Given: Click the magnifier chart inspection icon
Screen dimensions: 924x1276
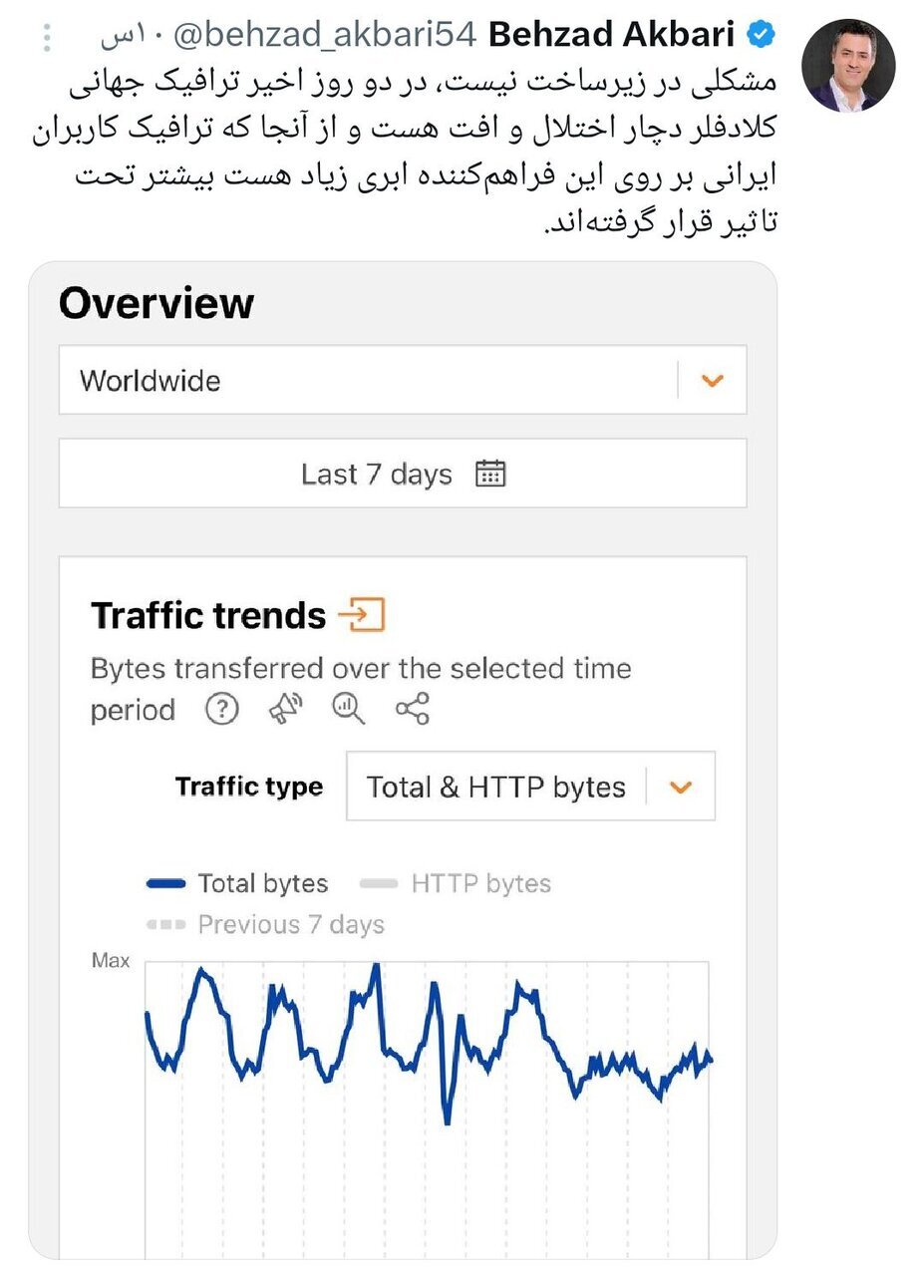Looking at the screenshot, I should [347, 710].
